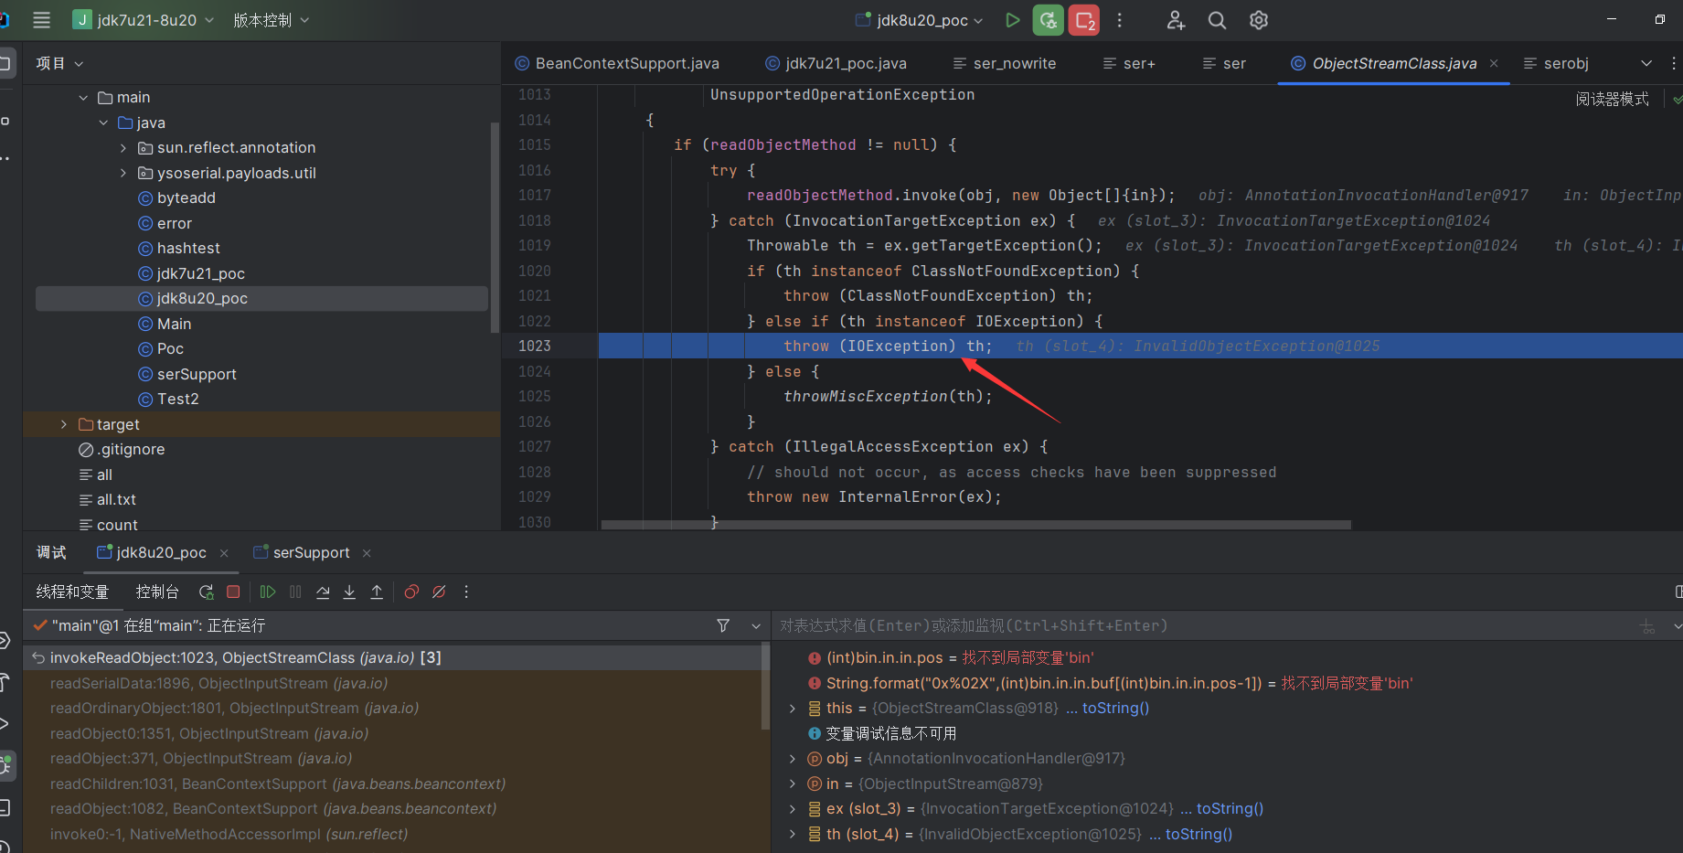The image size is (1683, 853).
Task: Step over in debugger
Action: (x=323, y=592)
